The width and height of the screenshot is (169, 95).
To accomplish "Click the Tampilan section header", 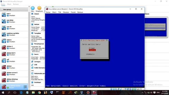I will pos(37,33).
